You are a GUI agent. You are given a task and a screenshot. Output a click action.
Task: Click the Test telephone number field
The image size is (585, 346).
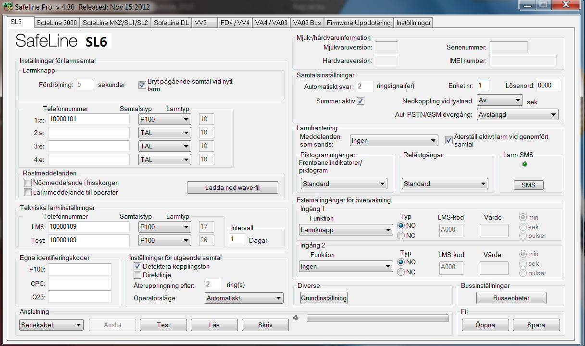(89, 240)
